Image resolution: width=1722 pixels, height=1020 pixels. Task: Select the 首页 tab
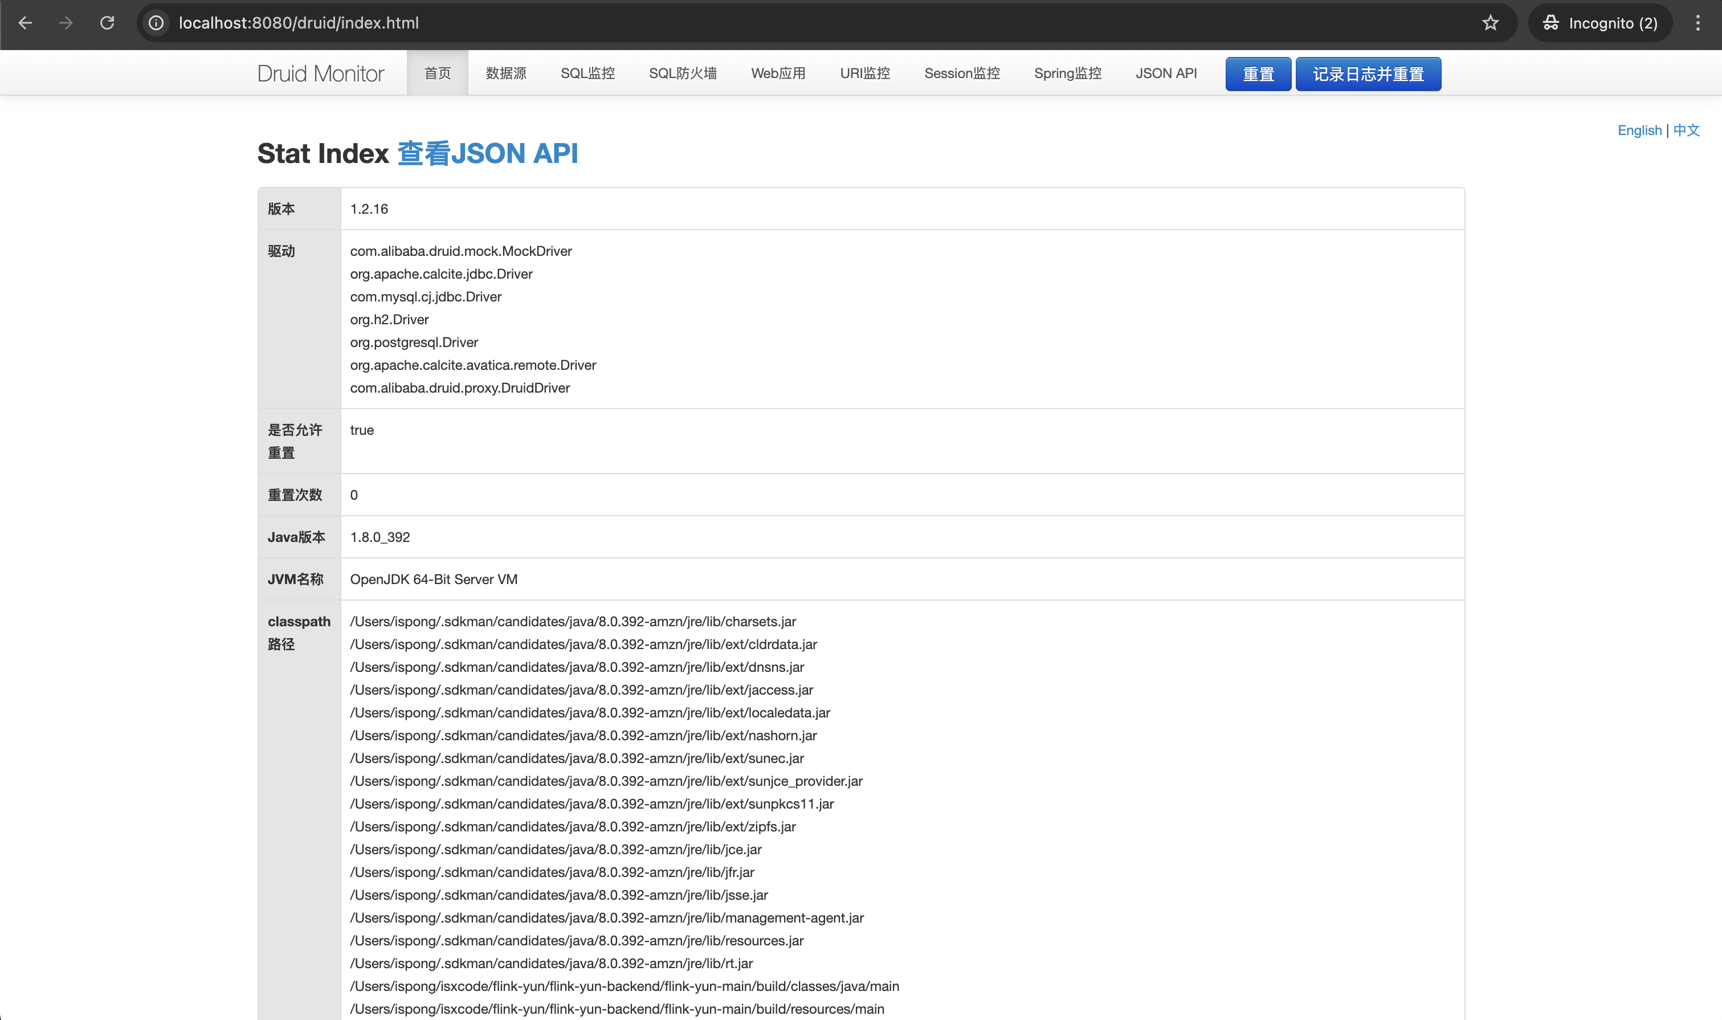pos(438,73)
